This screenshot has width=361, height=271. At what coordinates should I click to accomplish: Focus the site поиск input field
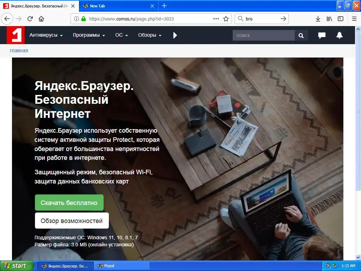point(264,36)
